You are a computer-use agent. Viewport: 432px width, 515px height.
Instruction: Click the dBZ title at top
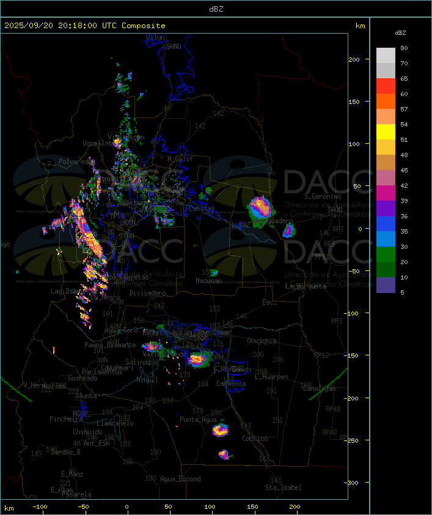coord(216,9)
